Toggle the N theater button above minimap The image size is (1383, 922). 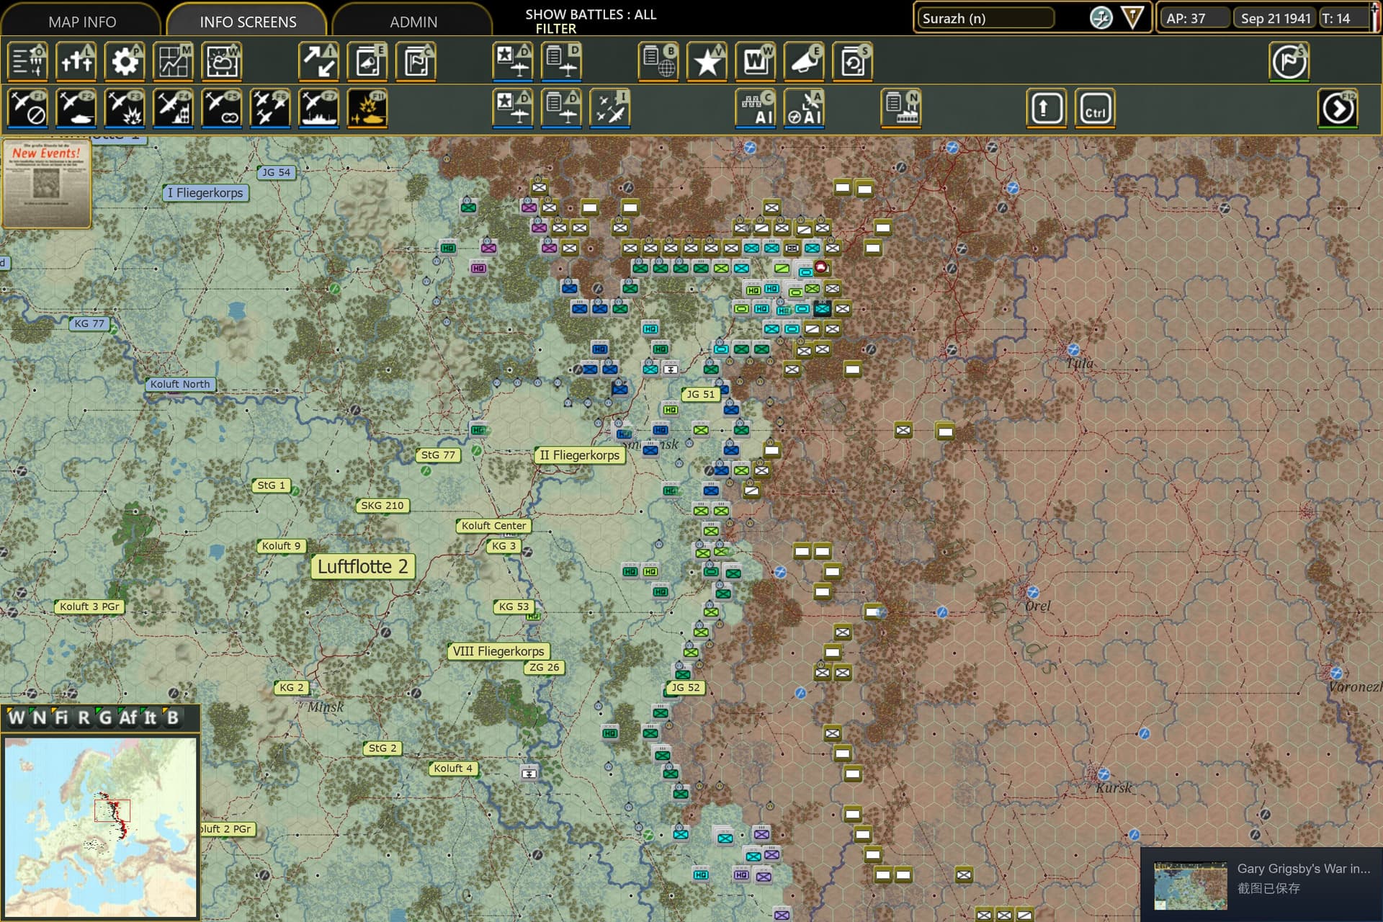39,717
